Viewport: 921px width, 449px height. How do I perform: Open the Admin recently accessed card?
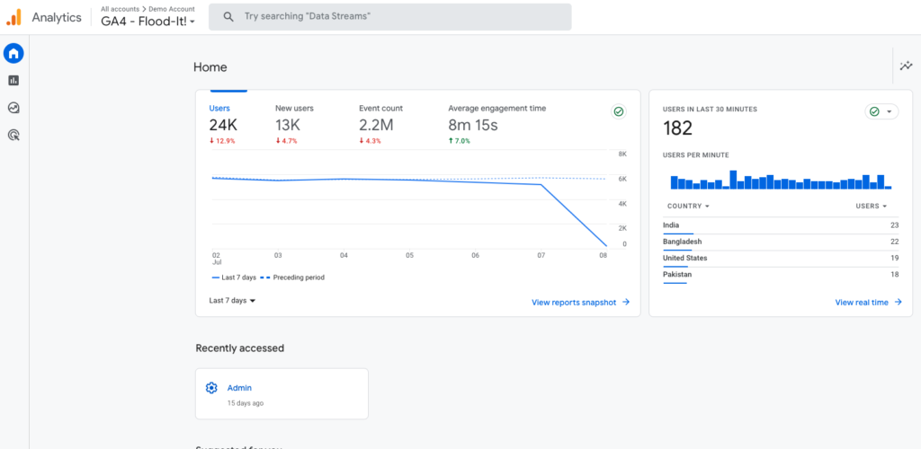point(282,393)
